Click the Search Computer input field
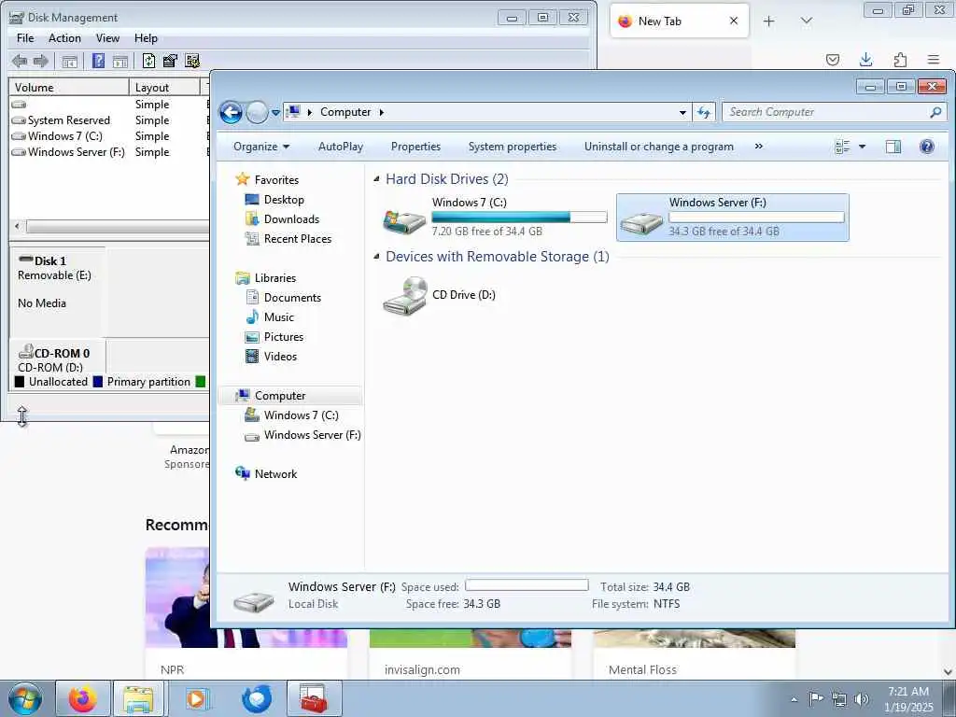 click(825, 112)
